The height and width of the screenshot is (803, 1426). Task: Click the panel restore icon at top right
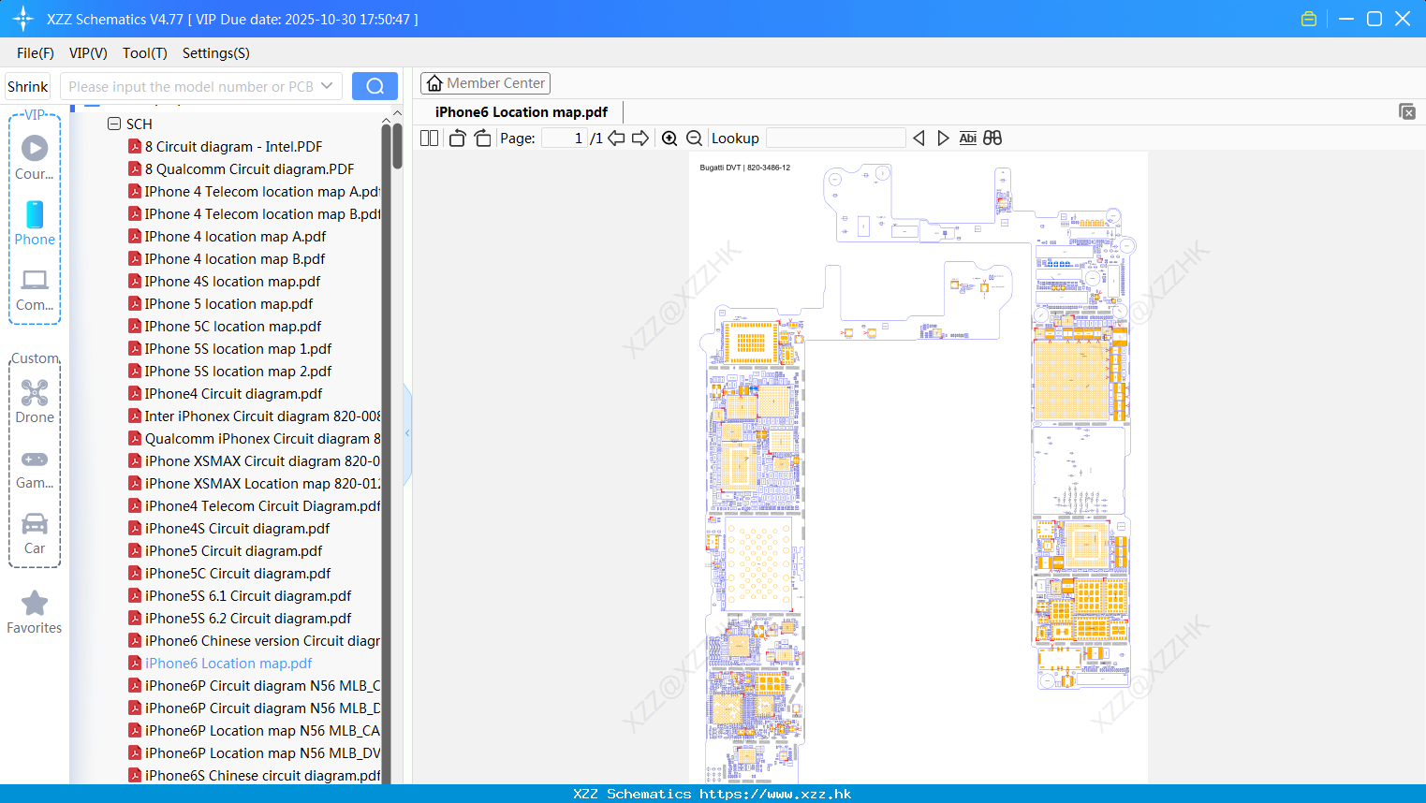click(1407, 111)
